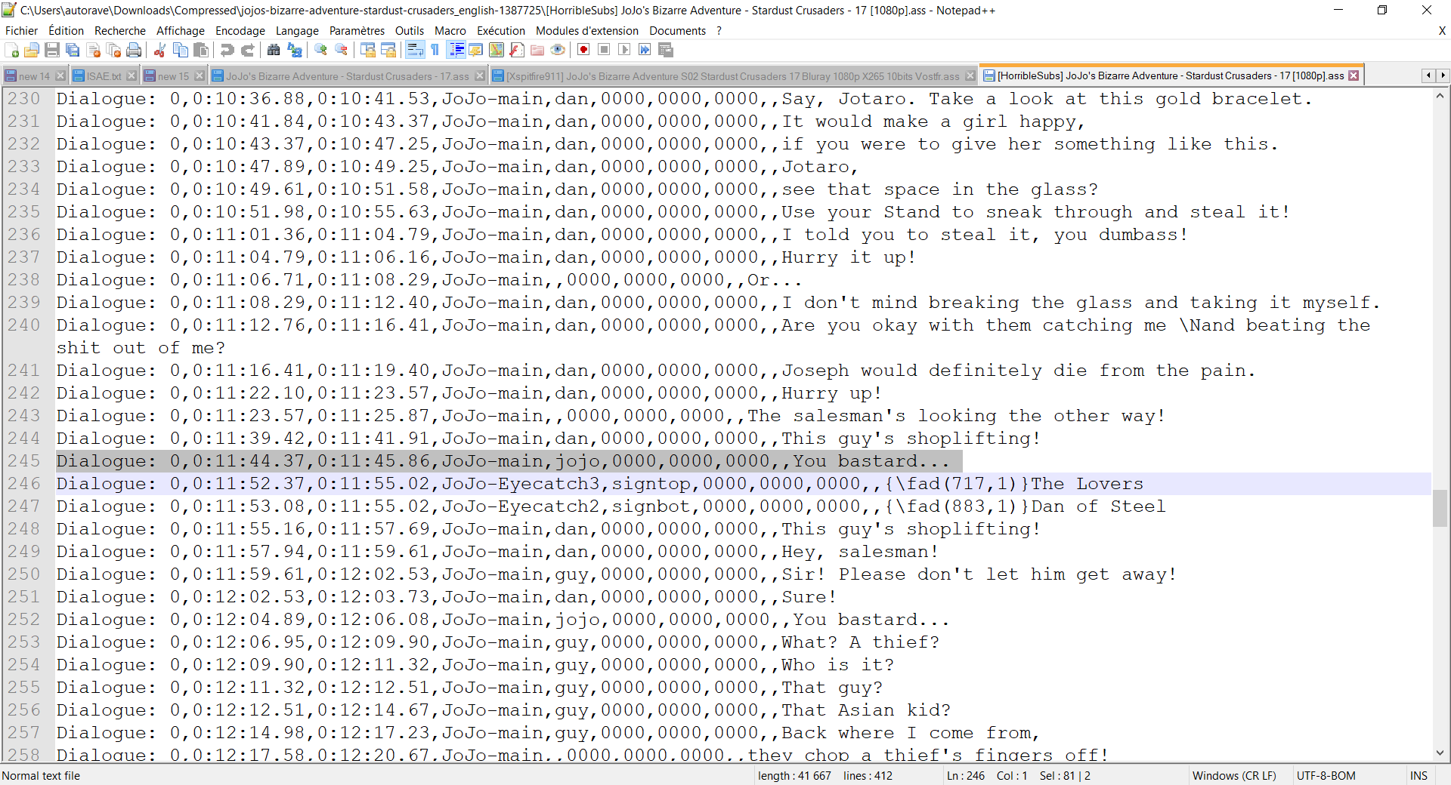The image size is (1451, 785).
Task: Open the Document Map panel icon
Action: [x=497, y=50]
